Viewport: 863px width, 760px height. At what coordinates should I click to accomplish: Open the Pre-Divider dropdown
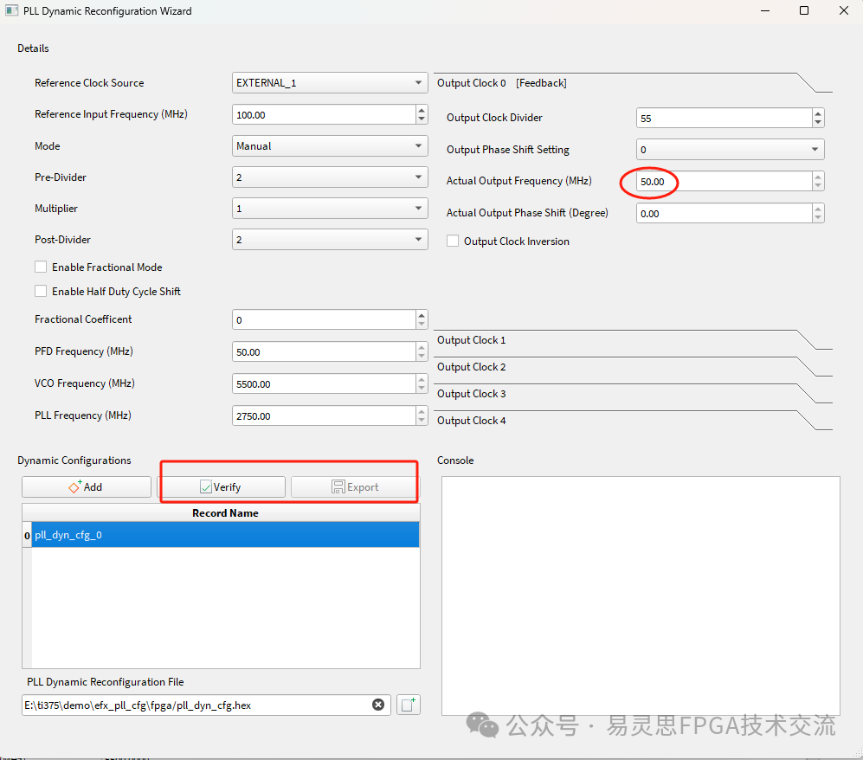(330, 177)
